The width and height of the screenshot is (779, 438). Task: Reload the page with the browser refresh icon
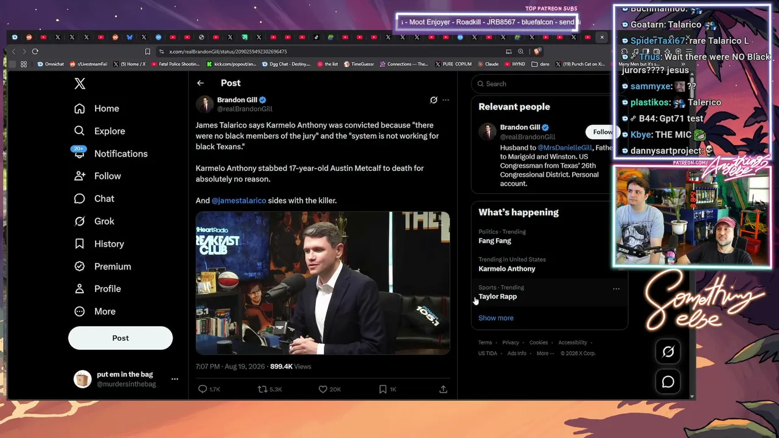coord(35,52)
